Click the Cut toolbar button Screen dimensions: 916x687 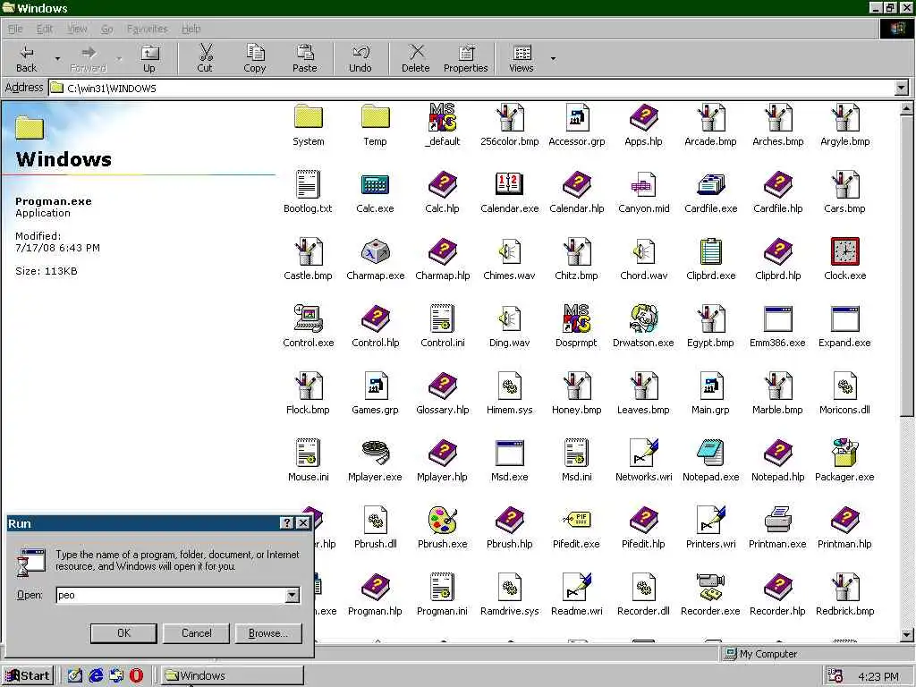(x=205, y=58)
